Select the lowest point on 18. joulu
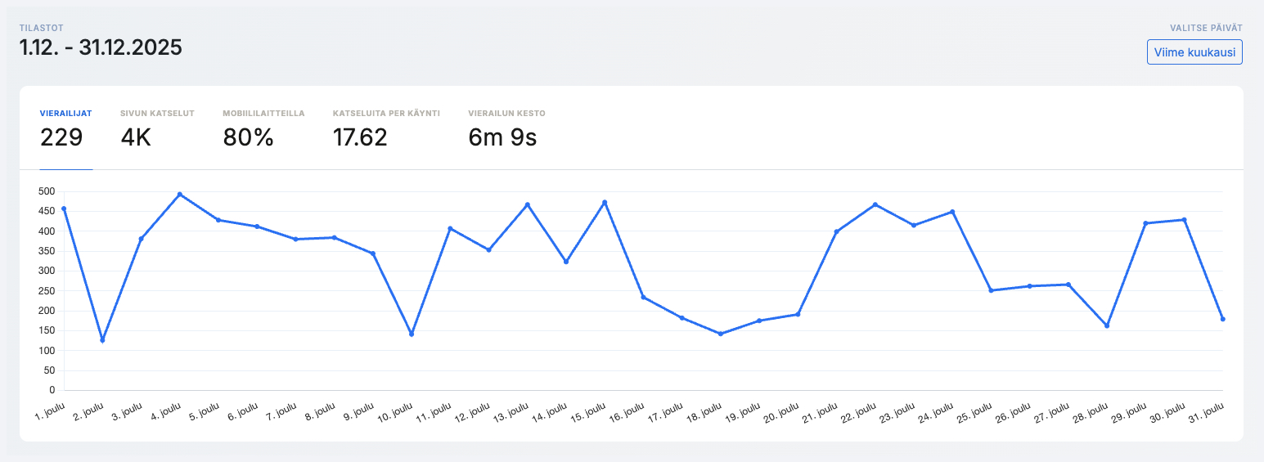This screenshot has width=1264, height=462. coord(721,334)
